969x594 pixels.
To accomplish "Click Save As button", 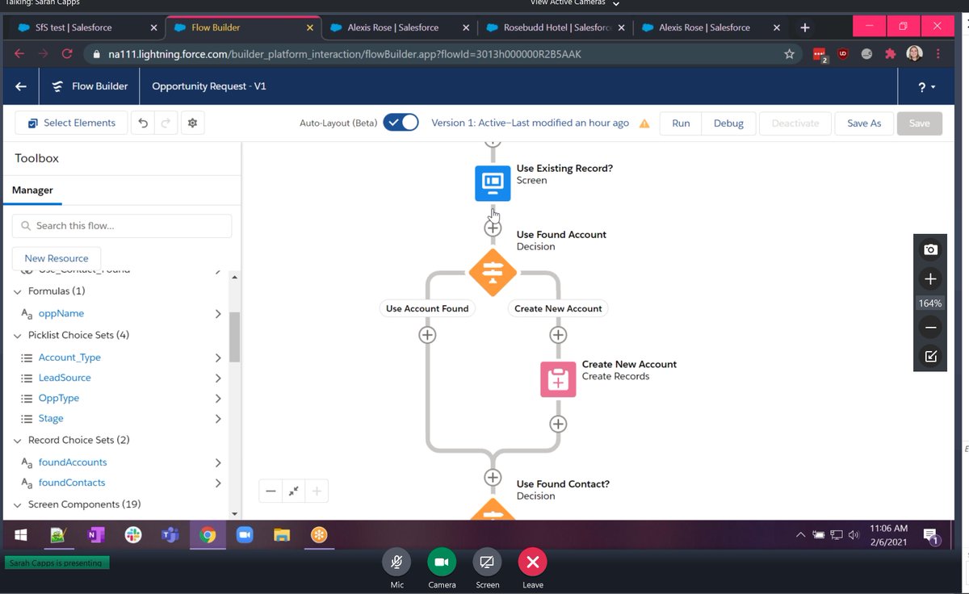I will point(864,123).
